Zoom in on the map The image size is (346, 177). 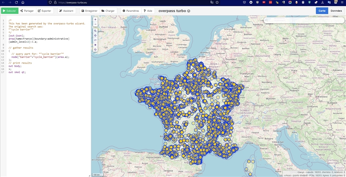pyautogui.click(x=95, y=19)
